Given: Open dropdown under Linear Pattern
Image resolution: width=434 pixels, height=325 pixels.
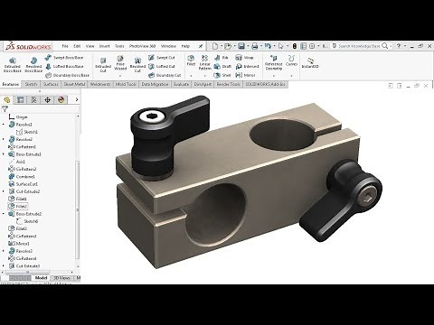Looking at the screenshot, I should point(205,76).
